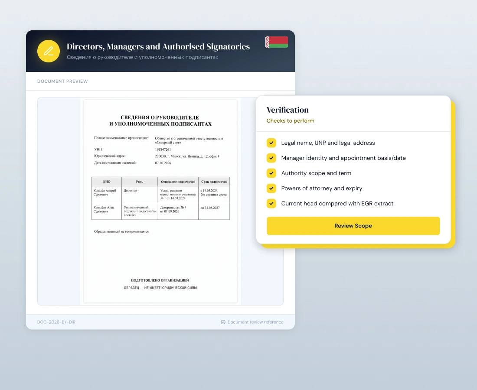Screen dimensions: 477x390
Task: Click the Russian subtitle under the card title
Action: click(142, 57)
